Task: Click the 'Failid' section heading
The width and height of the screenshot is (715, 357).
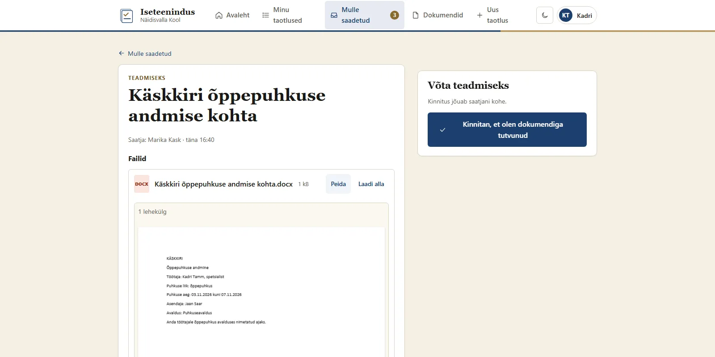Action: click(x=137, y=158)
